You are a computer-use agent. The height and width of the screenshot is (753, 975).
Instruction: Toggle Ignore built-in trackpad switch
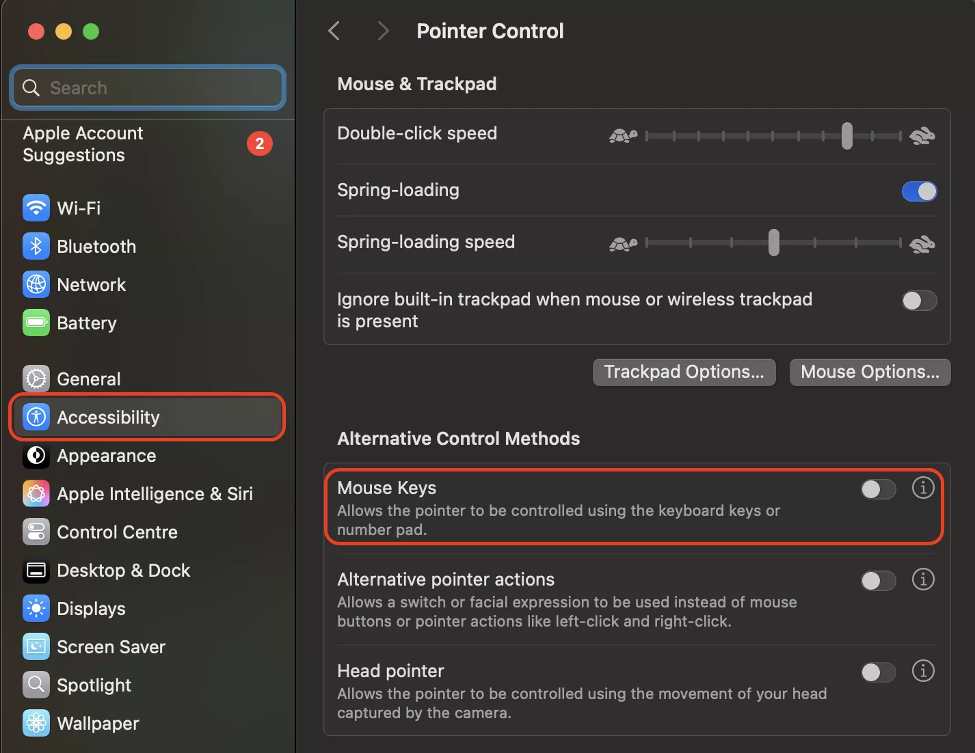pos(919,301)
